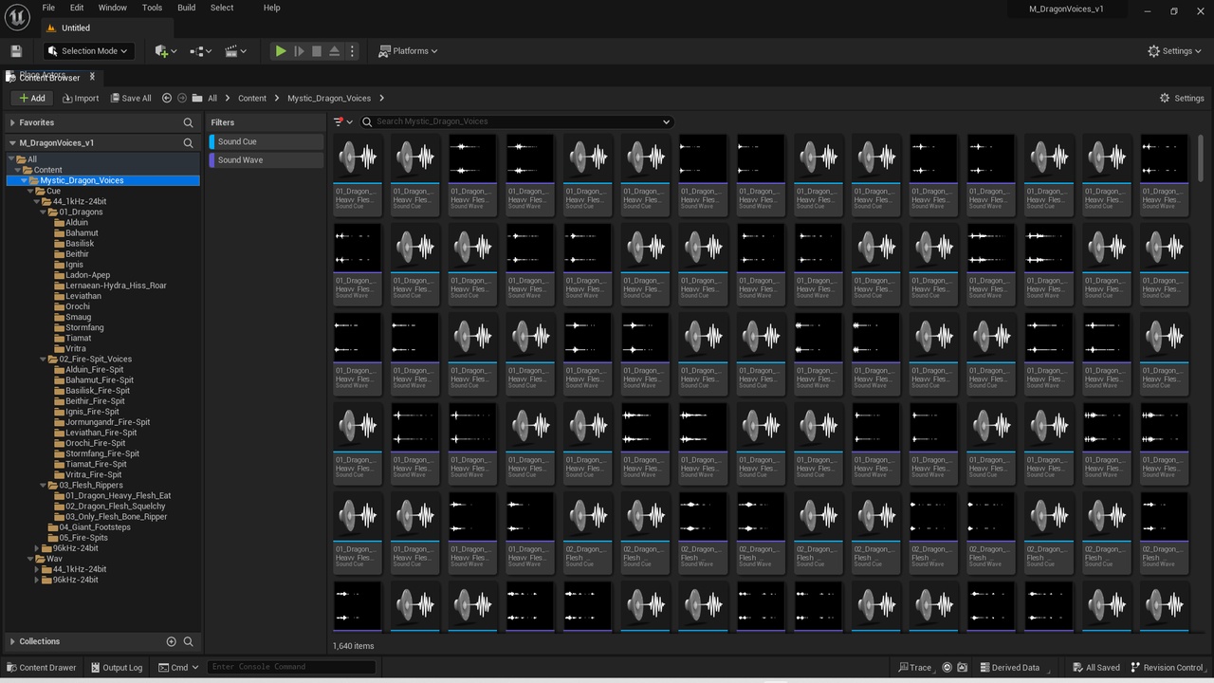The width and height of the screenshot is (1214, 683).
Task: Select the 04_Giant_Footsteps folder
Action: pos(96,527)
